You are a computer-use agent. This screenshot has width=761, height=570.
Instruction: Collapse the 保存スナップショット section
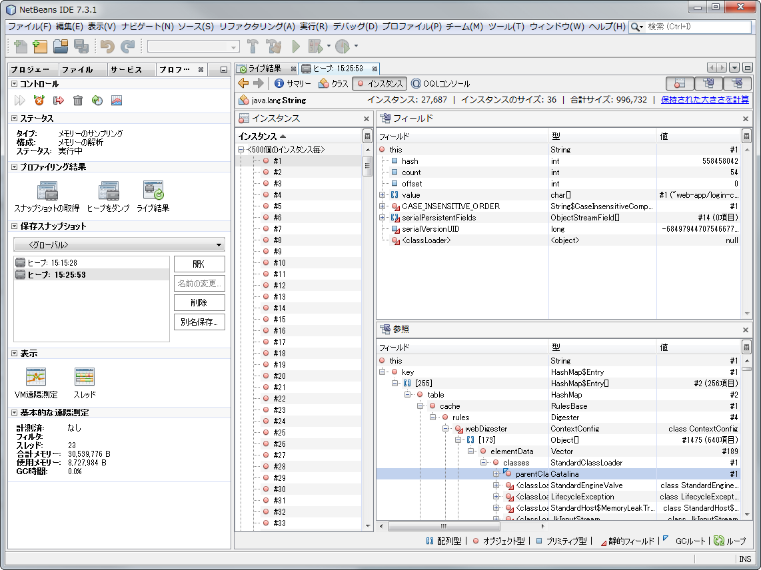pos(15,226)
